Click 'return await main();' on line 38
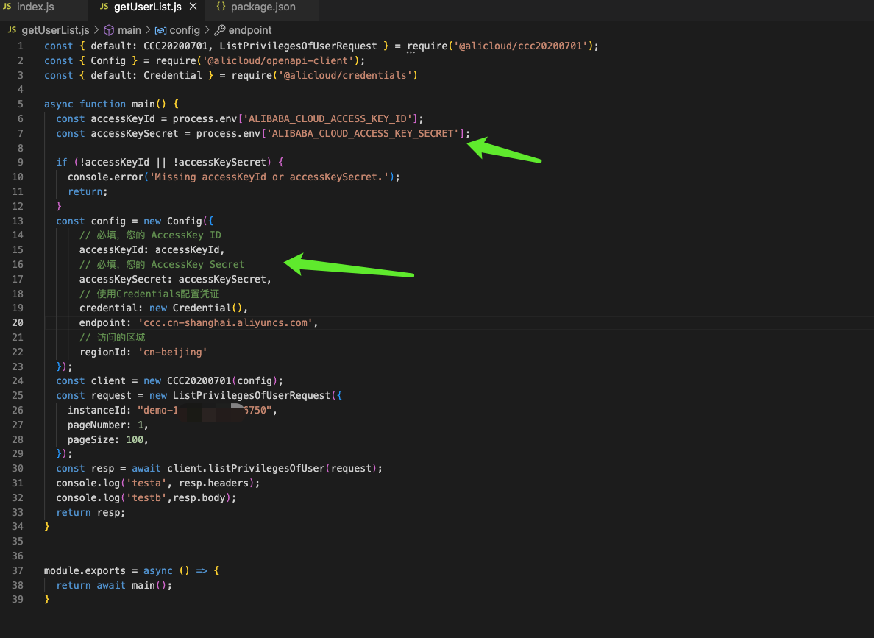The image size is (874, 638). pyautogui.click(x=114, y=585)
